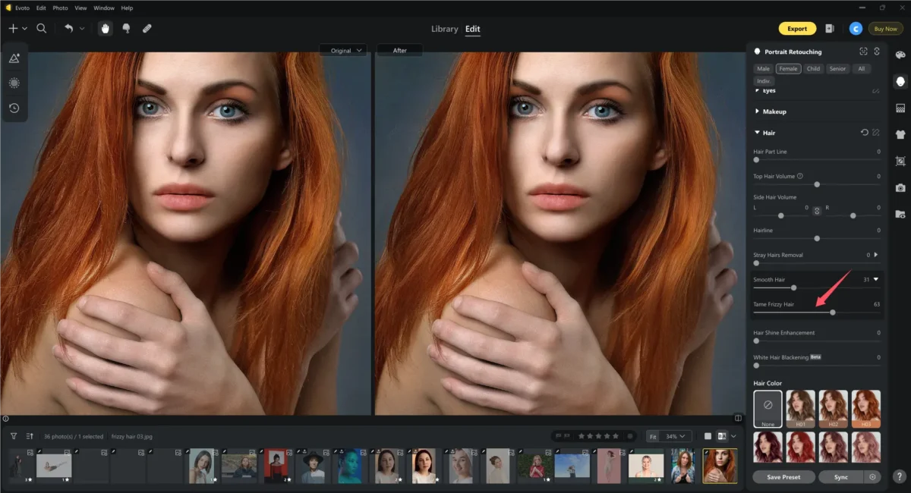Image resolution: width=911 pixels, height=493 pixels.
Task: Click the Export button
Action: pos(797,29)
